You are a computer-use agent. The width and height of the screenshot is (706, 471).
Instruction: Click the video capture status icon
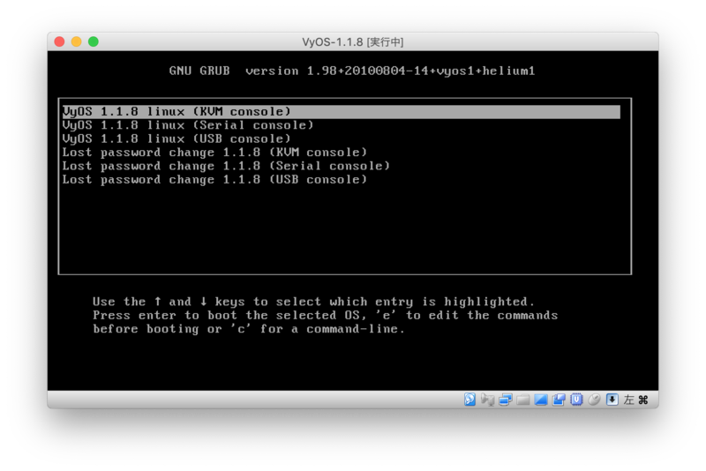[x=559, y=399]
